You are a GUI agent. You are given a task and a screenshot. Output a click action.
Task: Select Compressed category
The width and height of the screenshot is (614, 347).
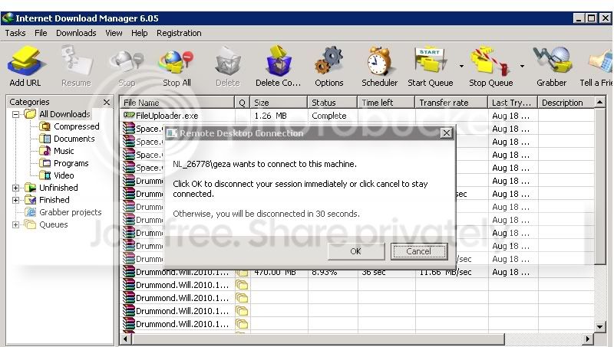[x=76, y=126]
